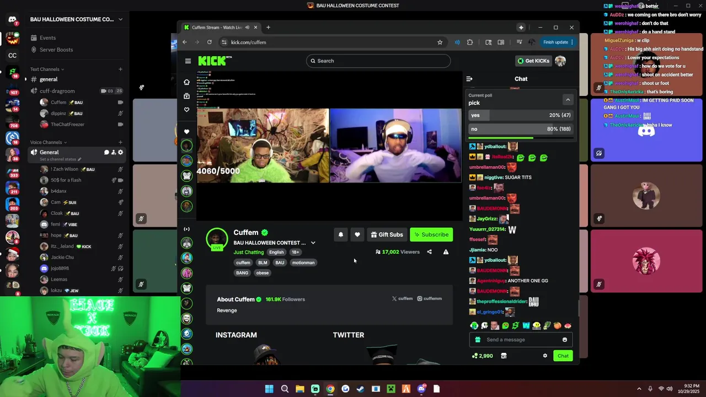
Task: Click the motionman tag
Action: (303, 263)
